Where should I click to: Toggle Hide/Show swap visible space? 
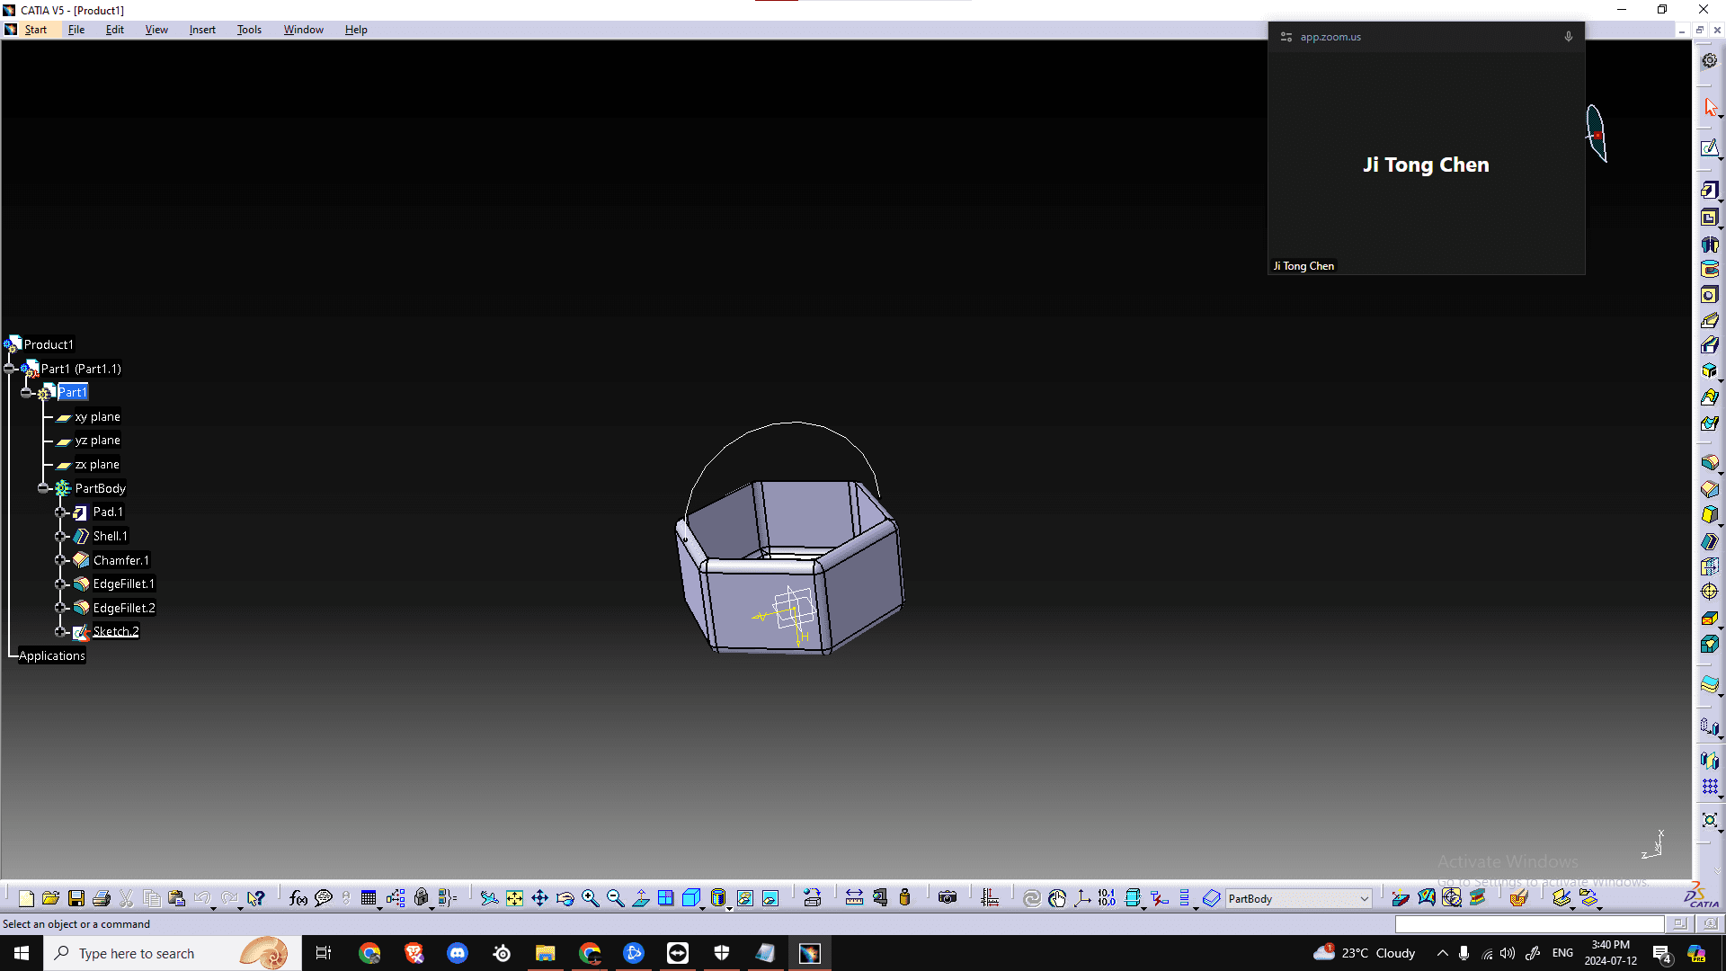click(770, 897)
